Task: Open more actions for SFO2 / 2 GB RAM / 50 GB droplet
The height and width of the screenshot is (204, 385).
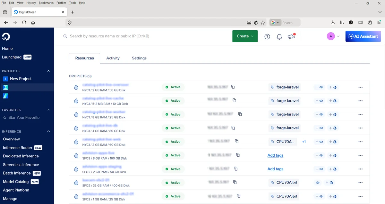Action: [360, 169]
